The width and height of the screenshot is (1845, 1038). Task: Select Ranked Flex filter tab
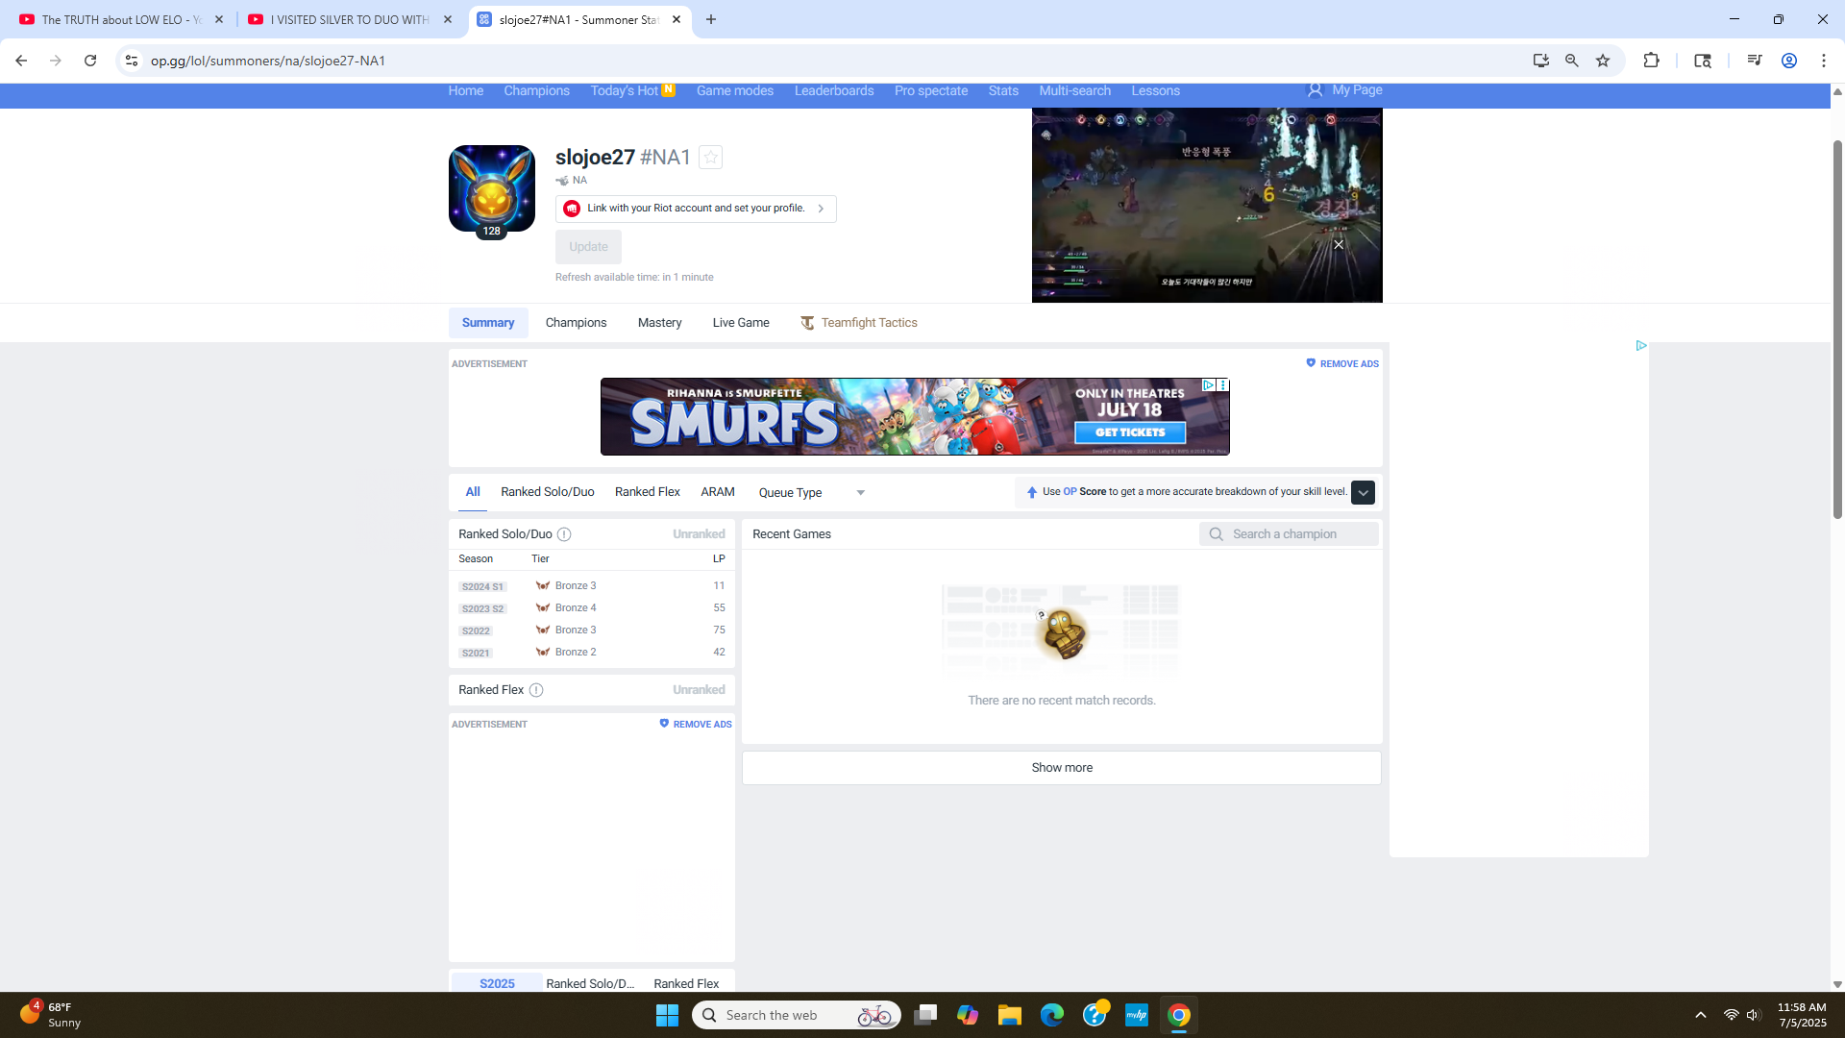coord(648,492)
